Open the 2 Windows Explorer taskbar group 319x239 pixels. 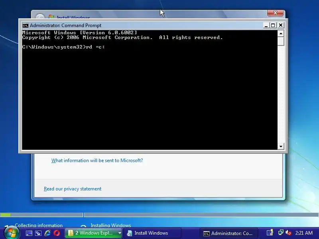[x=94, y=233]
